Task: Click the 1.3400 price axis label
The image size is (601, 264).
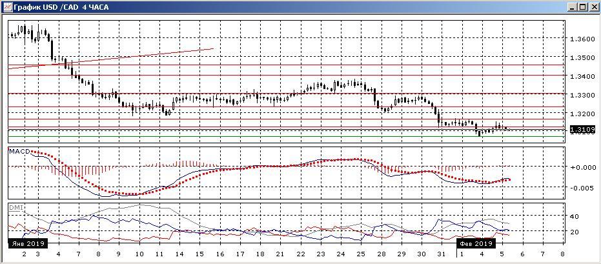Action: (582, 77)
